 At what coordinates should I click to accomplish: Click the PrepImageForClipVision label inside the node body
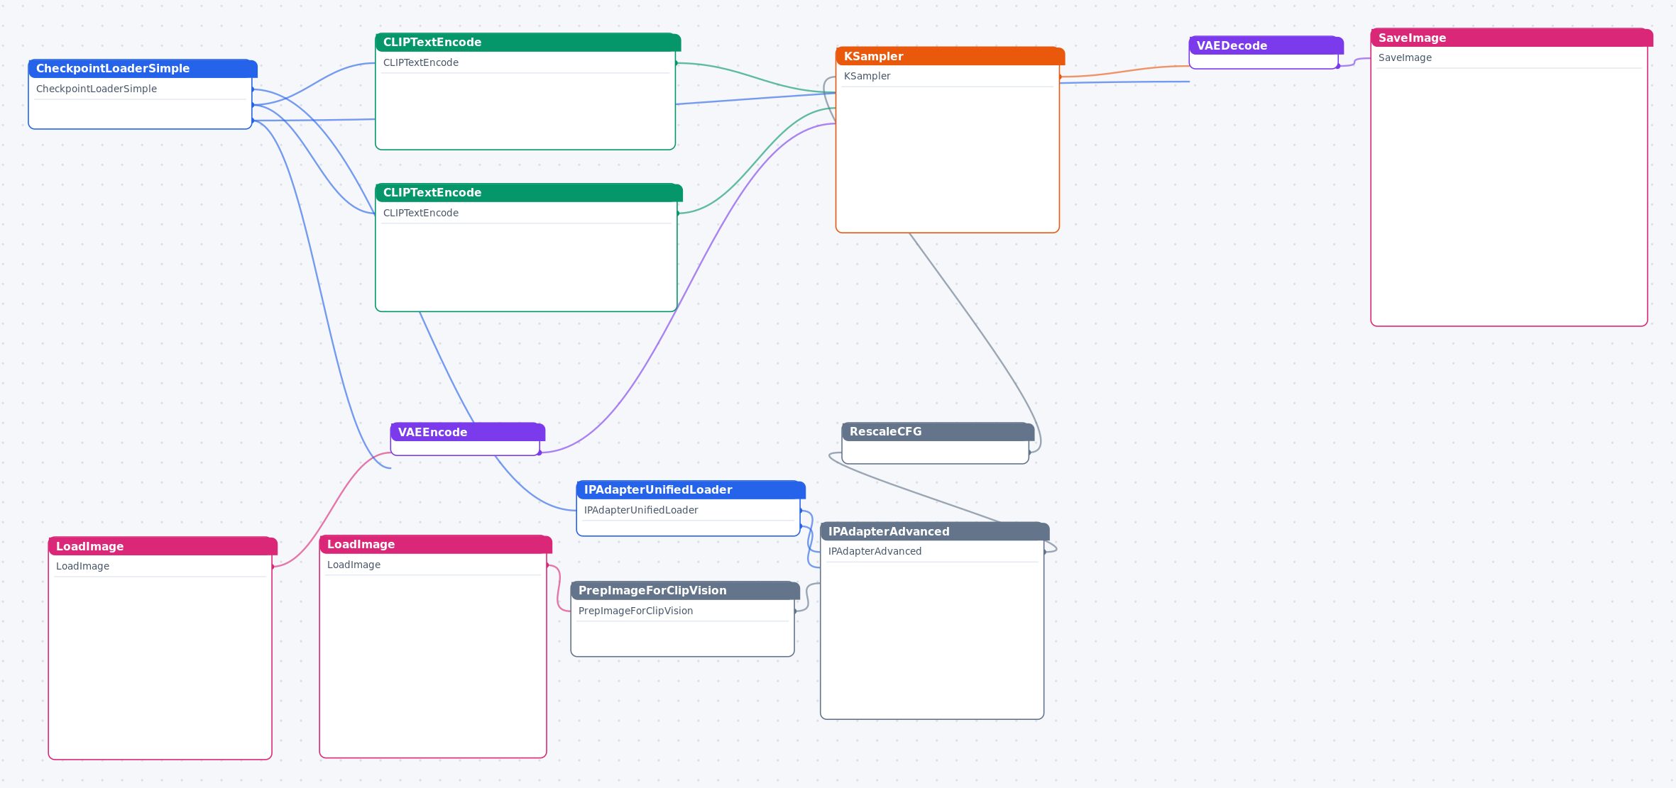(x=635, y=611)
